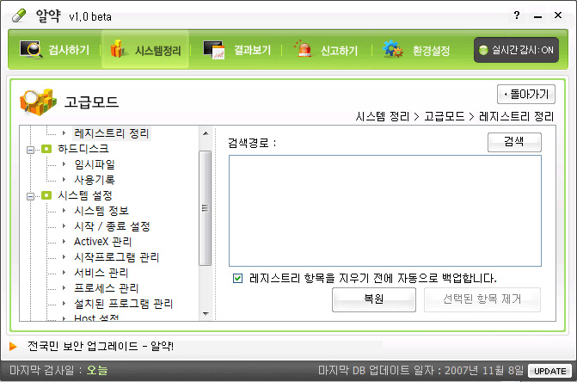
Task: Click the UPDATE button in status bar
Action: click(x=549, y=371)
